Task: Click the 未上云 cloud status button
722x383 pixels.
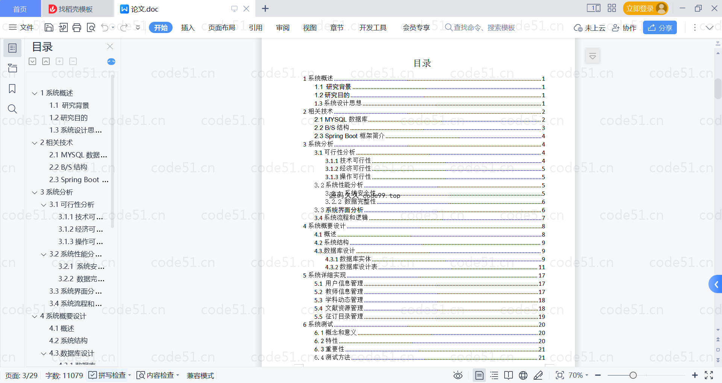Action: pyautogui.click(x=589, y=27)
